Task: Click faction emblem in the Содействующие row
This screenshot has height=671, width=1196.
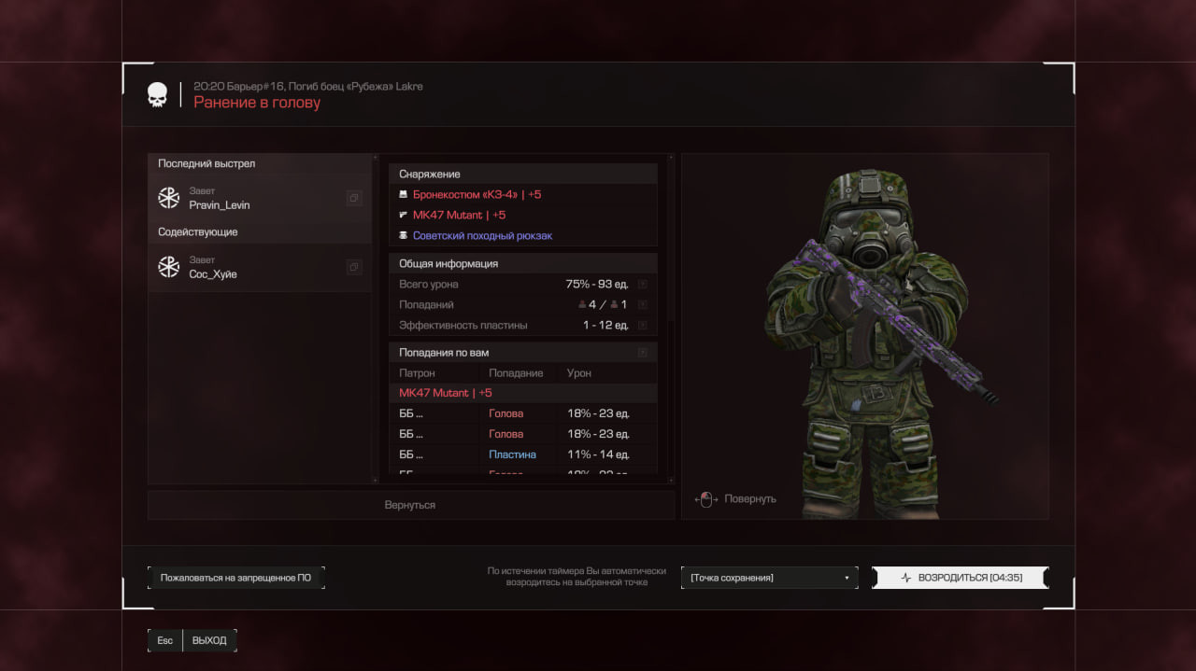Action: (168, 267)
